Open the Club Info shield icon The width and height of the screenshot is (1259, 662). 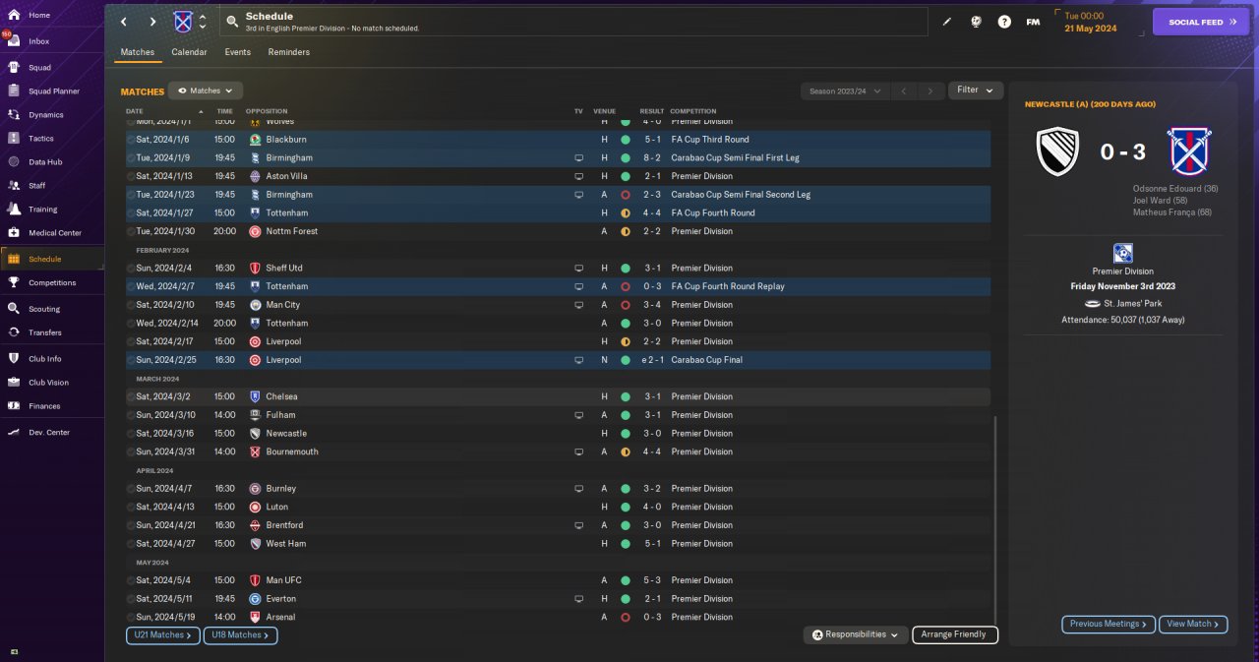click(x=14, y=359)
